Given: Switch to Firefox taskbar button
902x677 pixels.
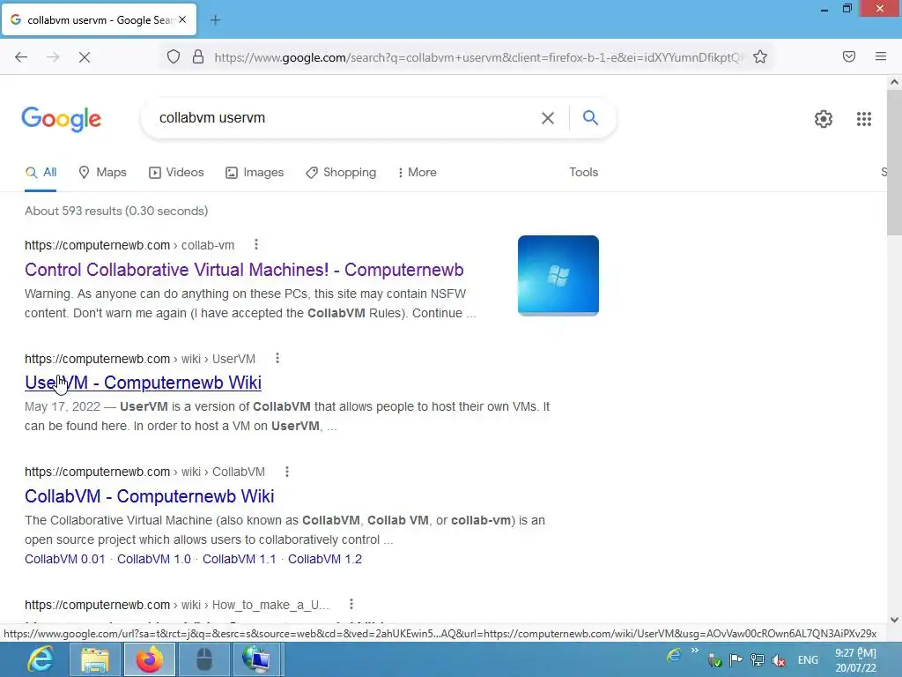Looking at the screenshot, I should coord(150,659).
